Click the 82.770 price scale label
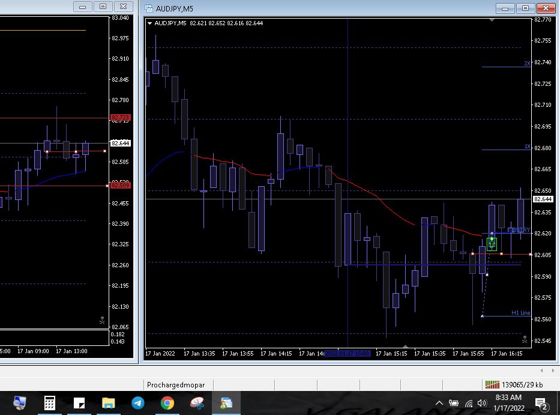Screen dimensions: 560x415 (543, 20)
